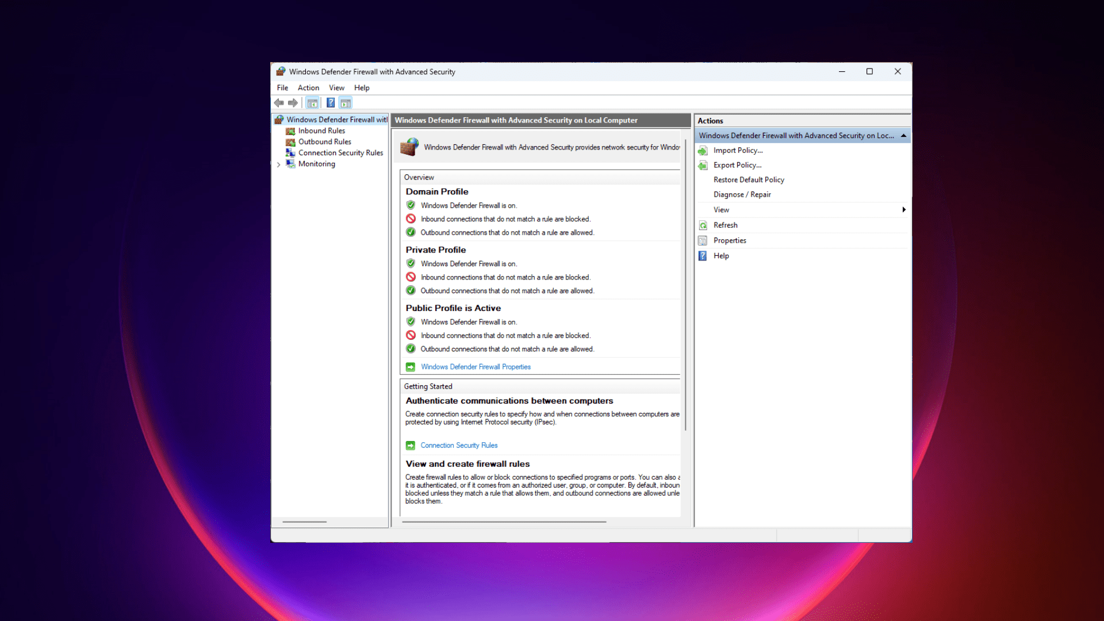
Task: Click View label in Actions pane
Action: click(x=721, y=210)
